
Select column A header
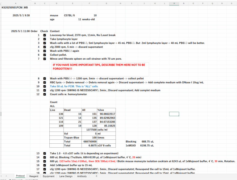point(16,3)
